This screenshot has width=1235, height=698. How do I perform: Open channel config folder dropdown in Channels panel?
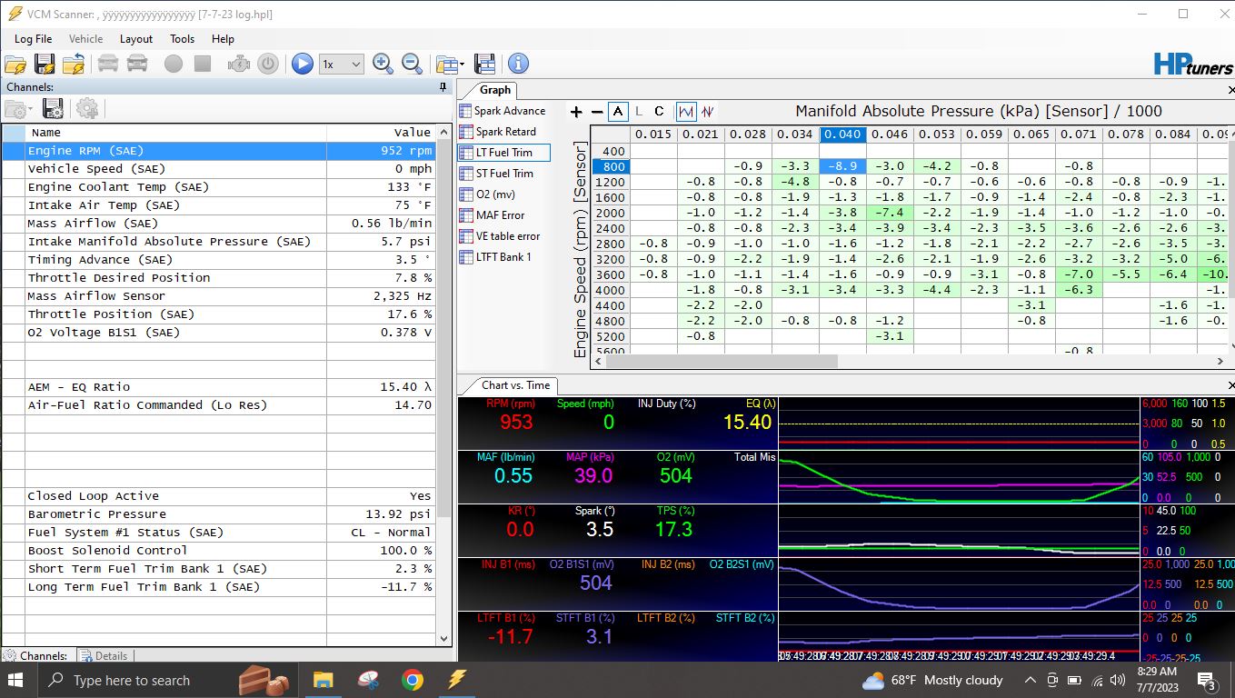(x=18, y=109)
